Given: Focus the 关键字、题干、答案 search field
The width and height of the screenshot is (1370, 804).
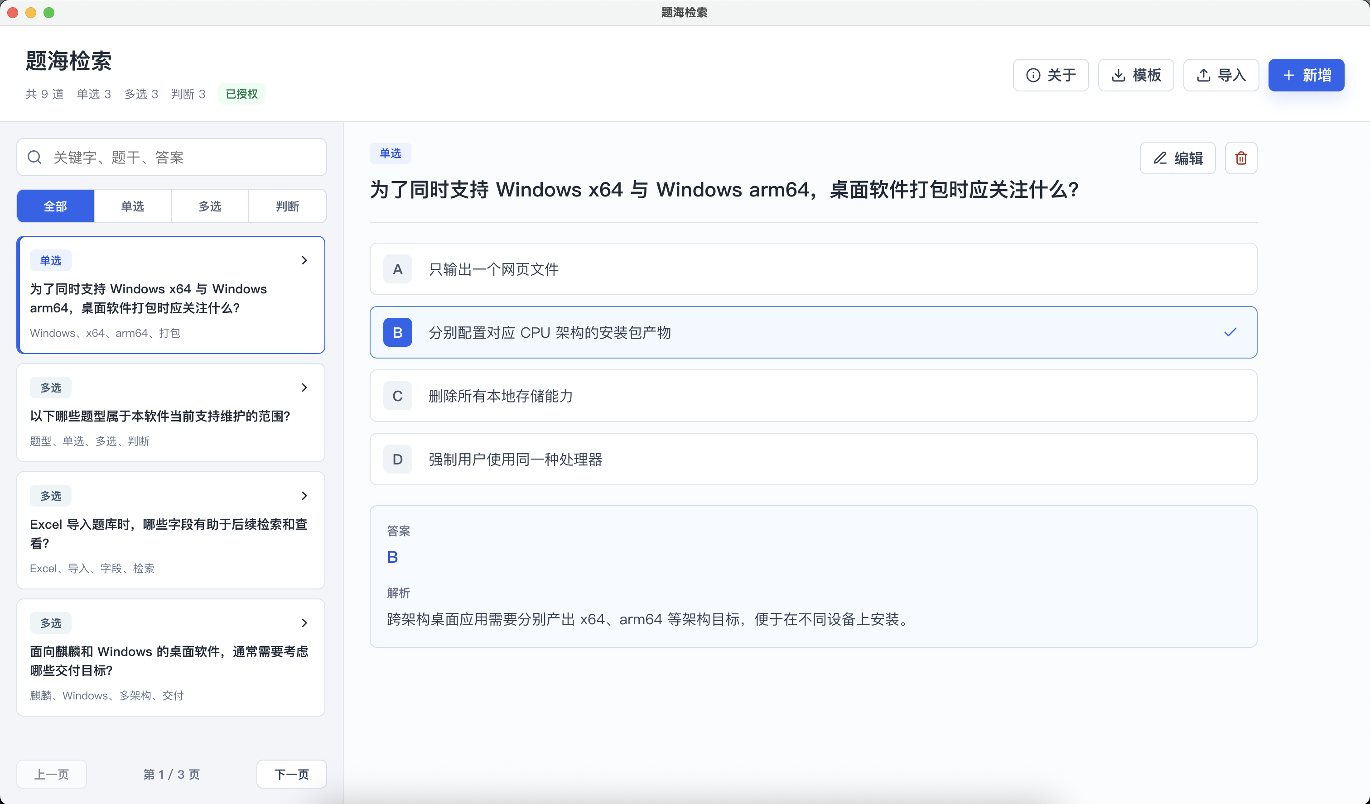Looking at the screenshot, I should click(171, 158).
